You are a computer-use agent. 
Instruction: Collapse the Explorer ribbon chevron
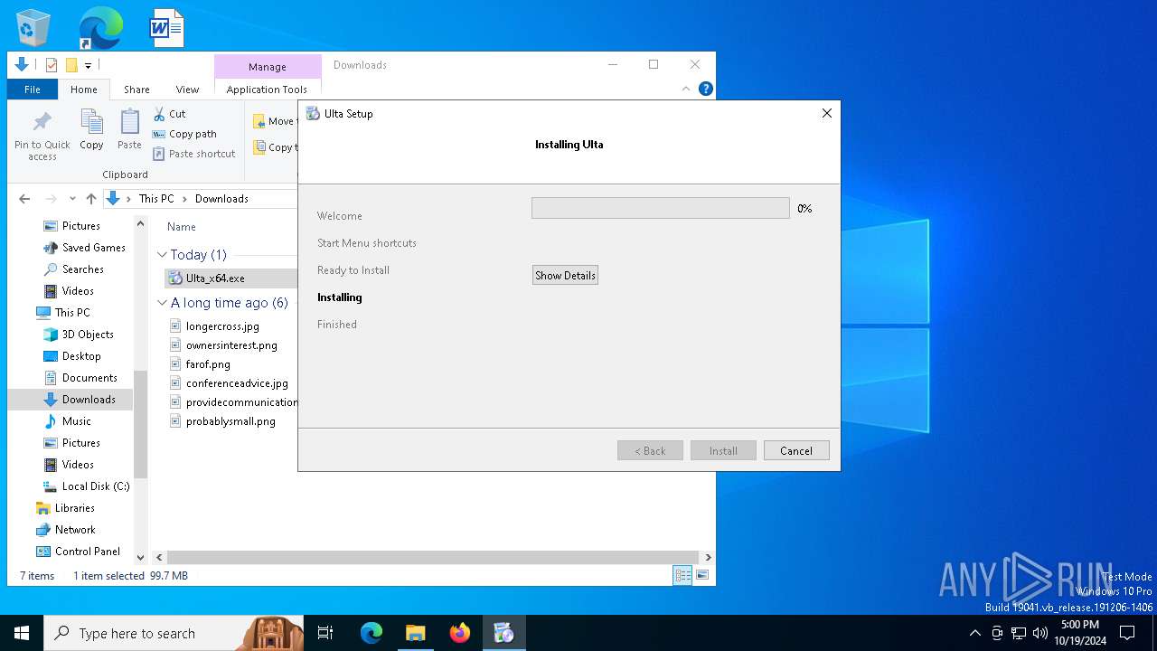coord(686,89)
